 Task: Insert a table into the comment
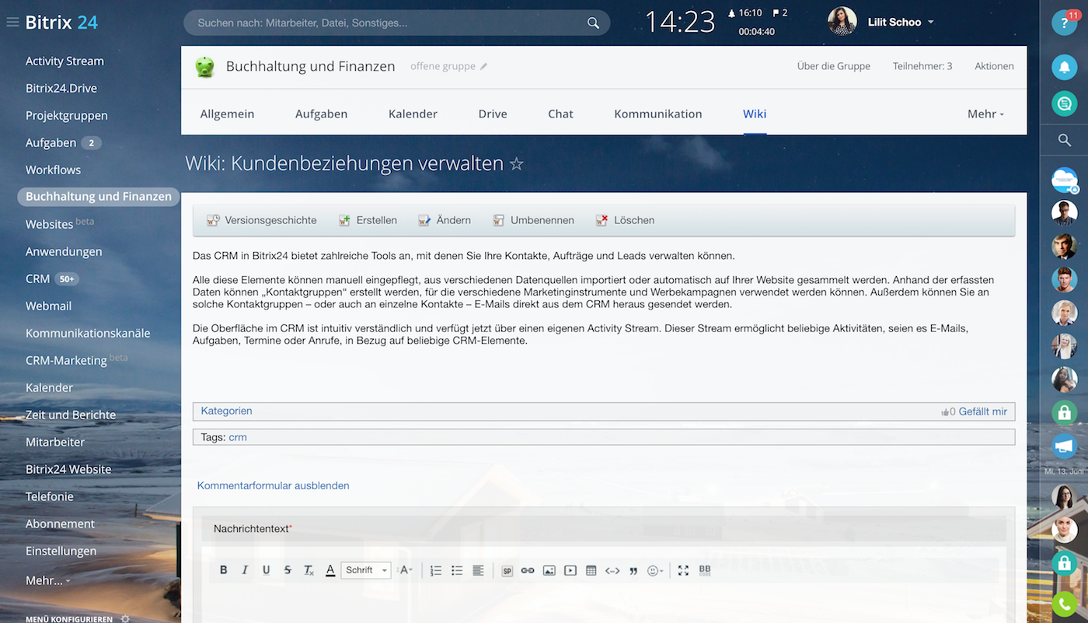[x=591, y=570]
